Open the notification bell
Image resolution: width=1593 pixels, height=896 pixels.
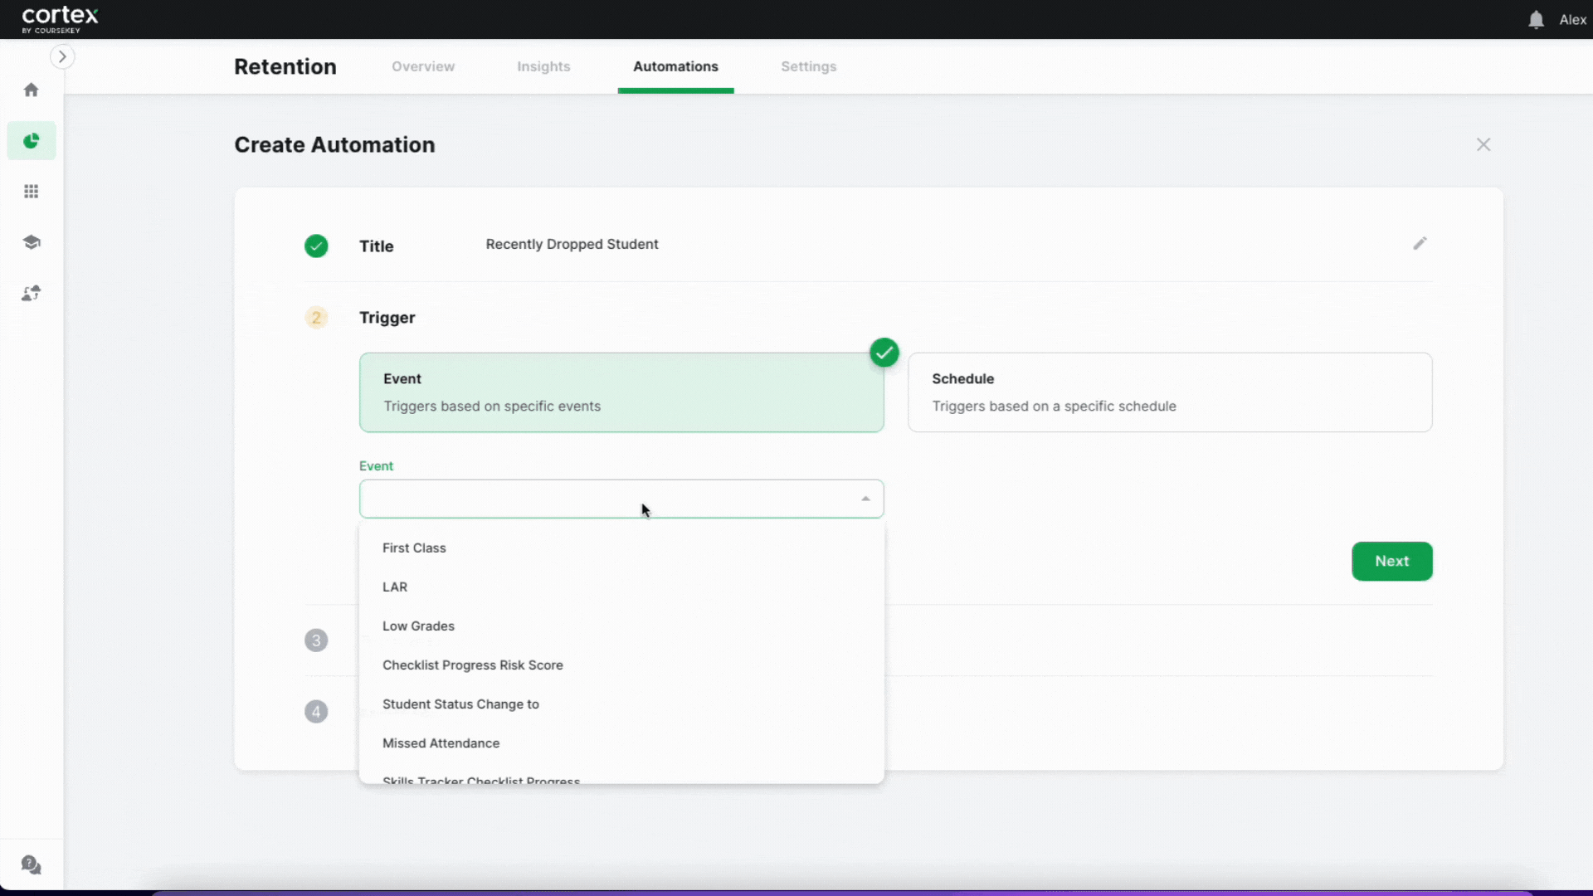click(1536, 19)
